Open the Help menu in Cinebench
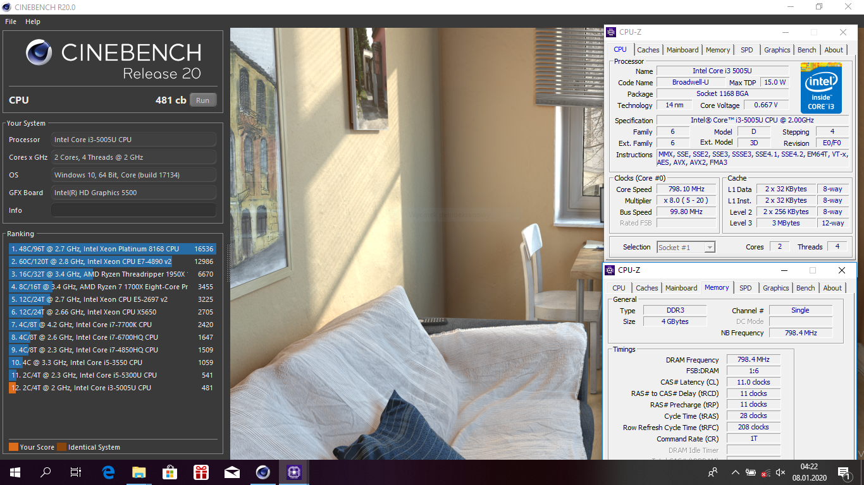The width and height of the screenshot is (864, 485). pos(33,21)
